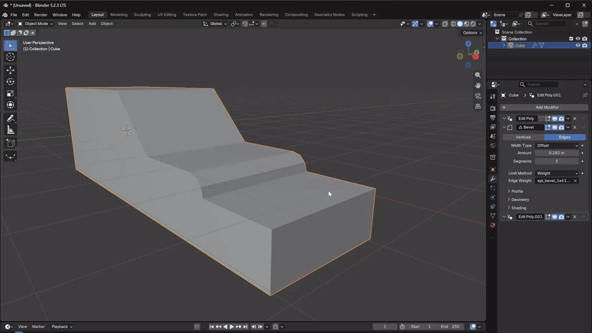Activate the Rotate tool
Screen dimensions: 592x333
point(10,82)
